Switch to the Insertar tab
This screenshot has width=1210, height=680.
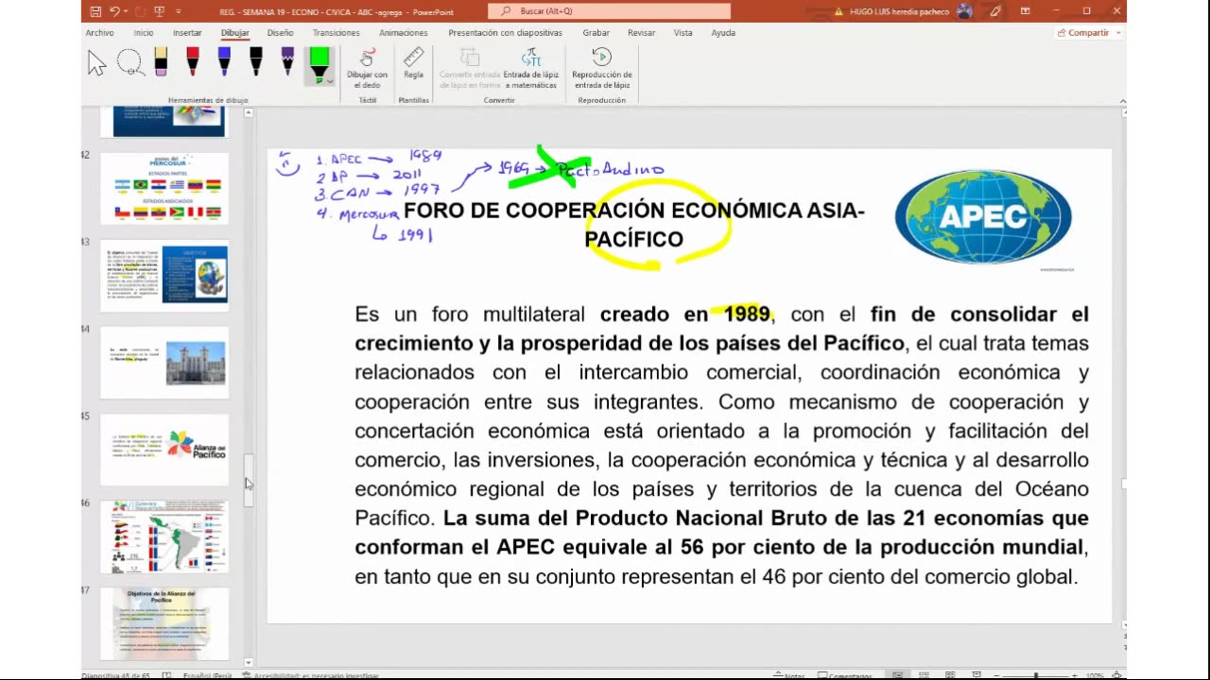(187, 32)
